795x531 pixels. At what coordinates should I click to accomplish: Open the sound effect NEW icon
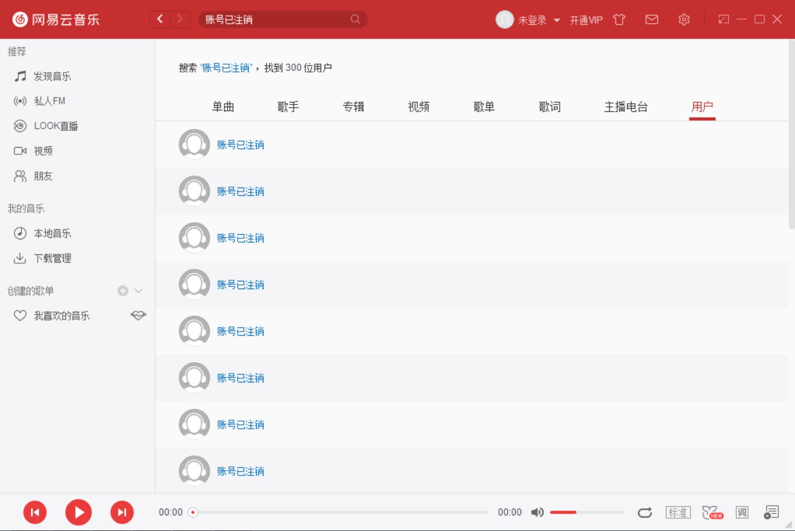[x=710, y=512]
